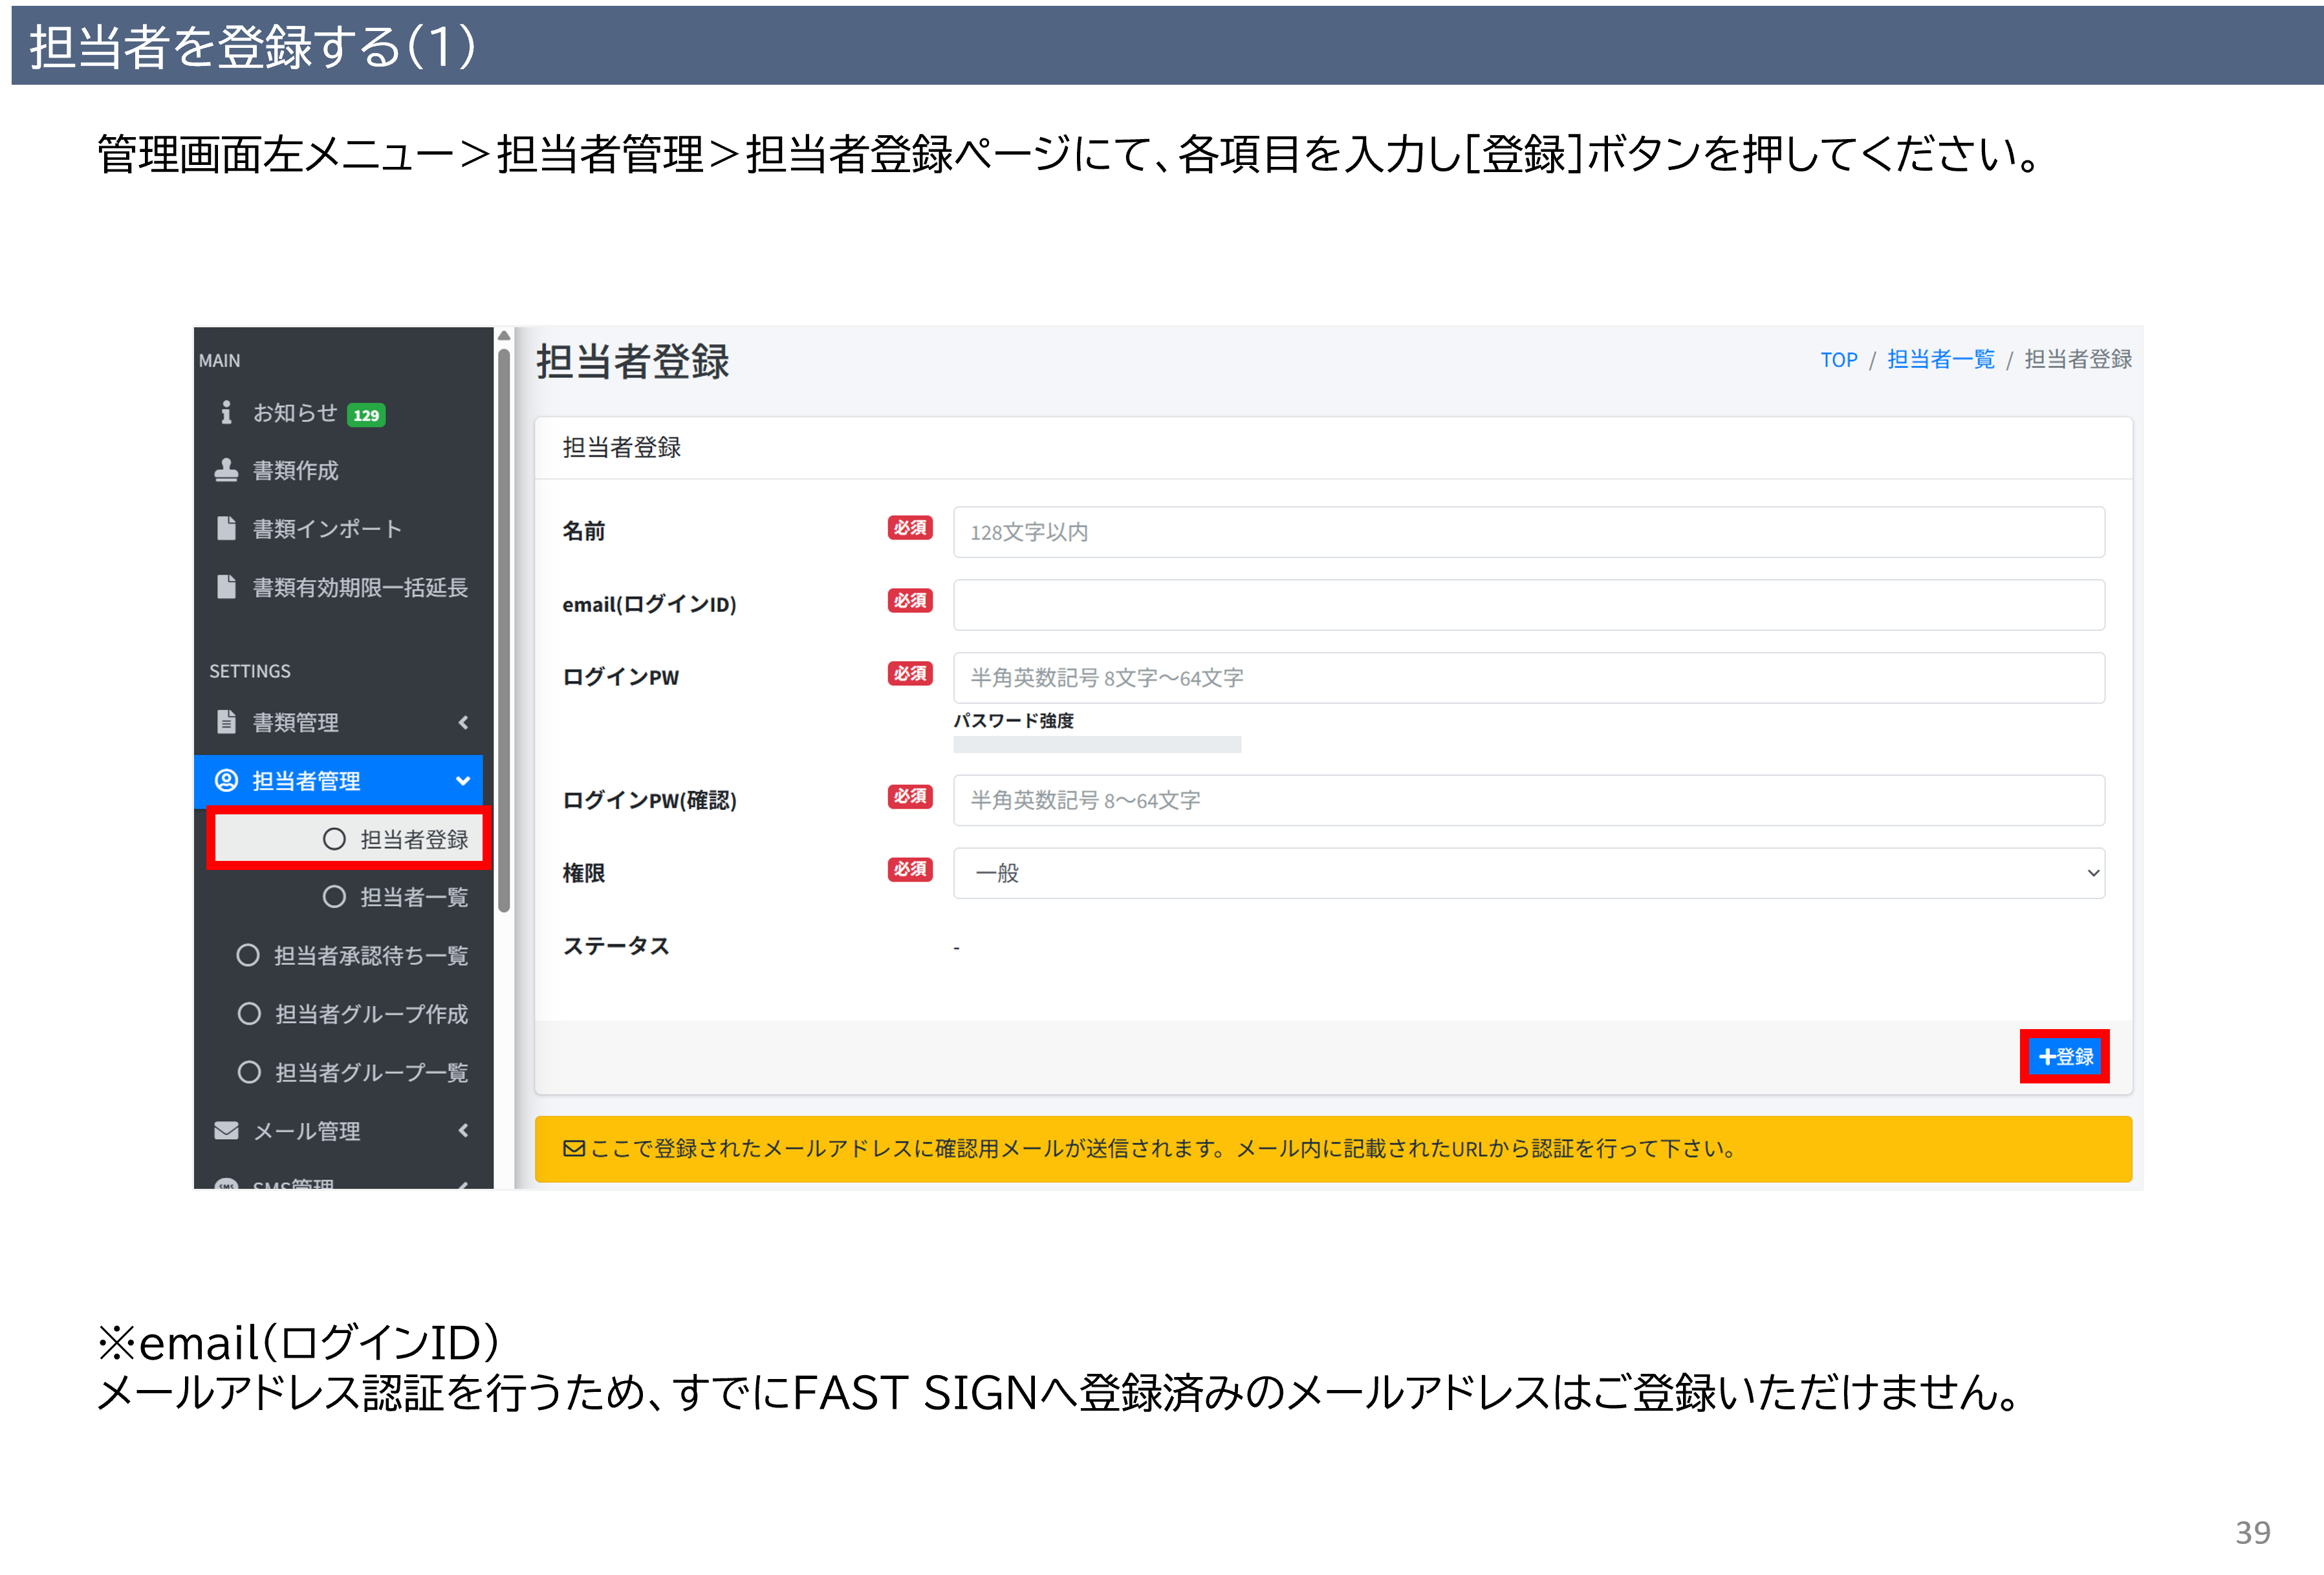Click the 担当者管理 user circle icon
Screen dimensions: 2324x1575
226,780
